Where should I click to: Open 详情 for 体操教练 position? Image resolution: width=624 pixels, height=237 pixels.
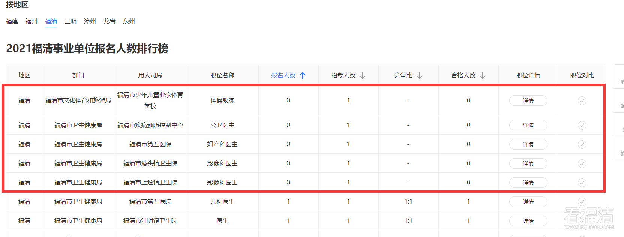(528, 100)
